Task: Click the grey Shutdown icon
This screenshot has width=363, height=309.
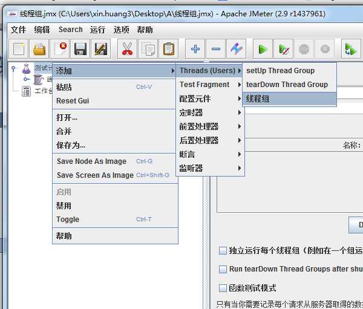Action: click(325, 49)
